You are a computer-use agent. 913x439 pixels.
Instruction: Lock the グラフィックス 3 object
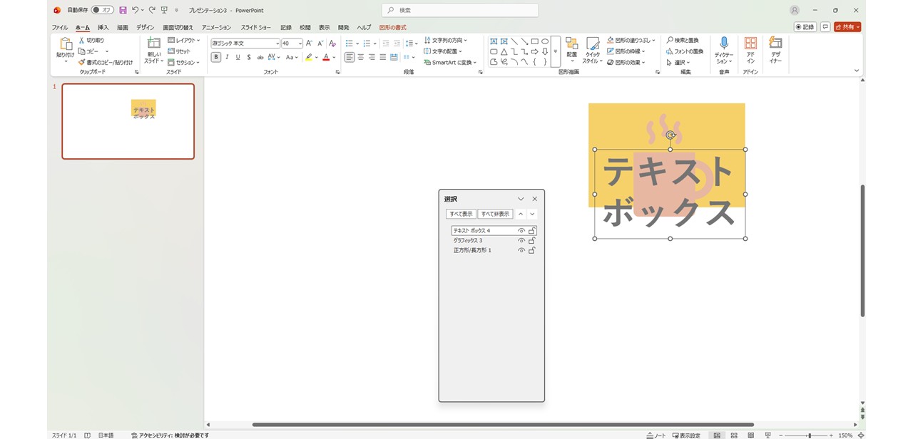click(x=532, y=241)
